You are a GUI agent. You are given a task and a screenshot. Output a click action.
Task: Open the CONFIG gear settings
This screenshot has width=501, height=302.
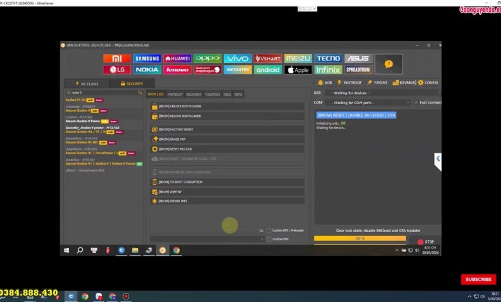[x=428, y=82]
